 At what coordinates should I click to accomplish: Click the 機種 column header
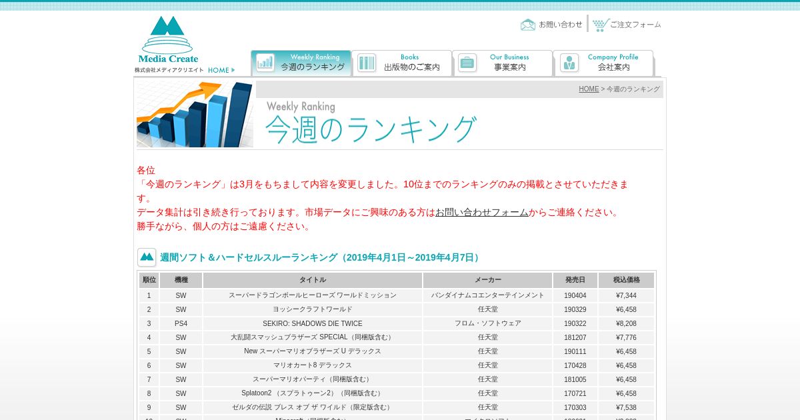coord(181,280)
